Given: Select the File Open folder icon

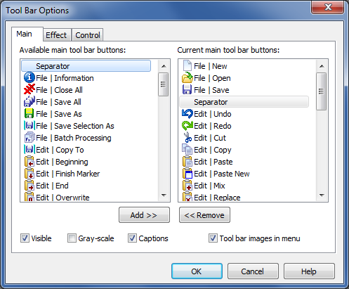Looking at the screenshot, I should click(x=187, y=77).
